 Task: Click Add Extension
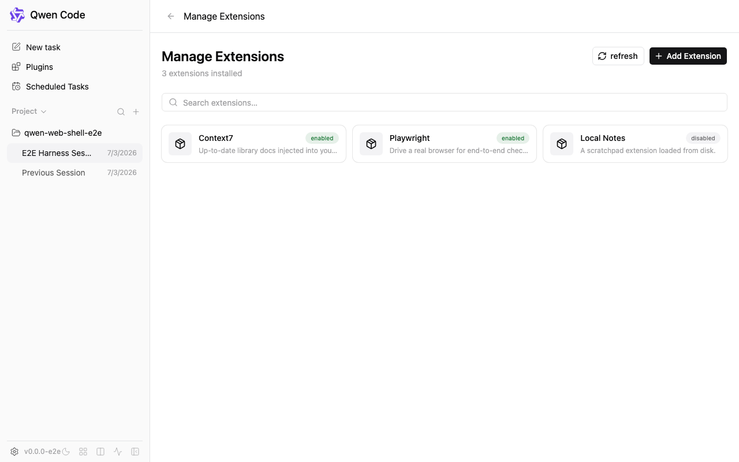[688, 56]
